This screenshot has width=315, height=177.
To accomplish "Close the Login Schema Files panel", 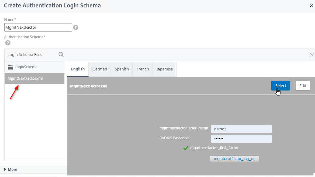I will pyautogui.click(x=312, y=55).
